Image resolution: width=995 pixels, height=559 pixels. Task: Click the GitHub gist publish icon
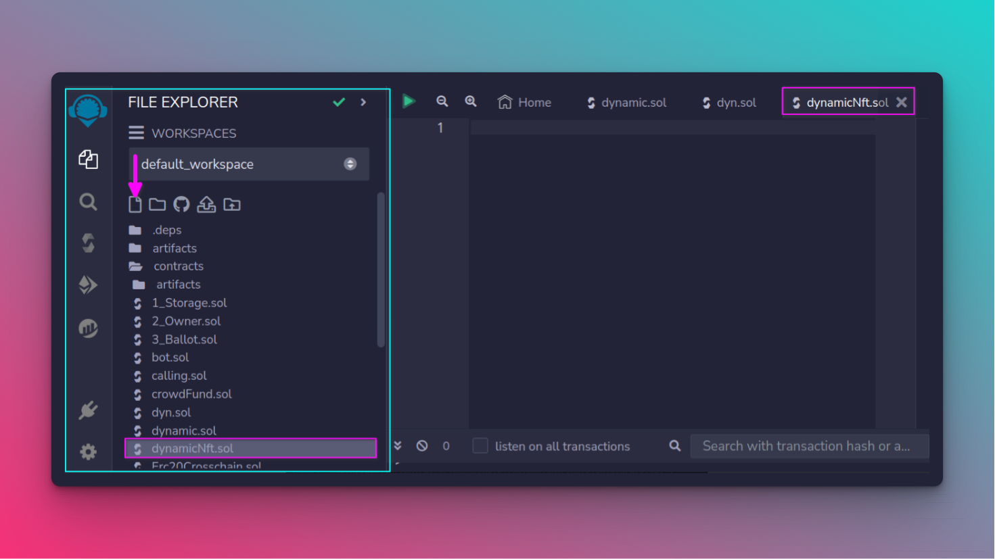coord(181,204)
